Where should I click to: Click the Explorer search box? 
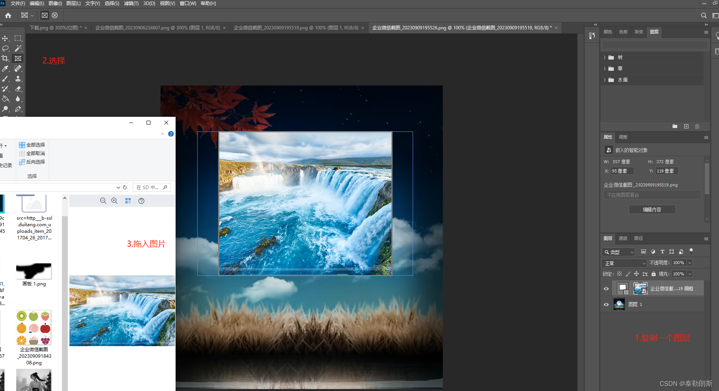point(152,188)
